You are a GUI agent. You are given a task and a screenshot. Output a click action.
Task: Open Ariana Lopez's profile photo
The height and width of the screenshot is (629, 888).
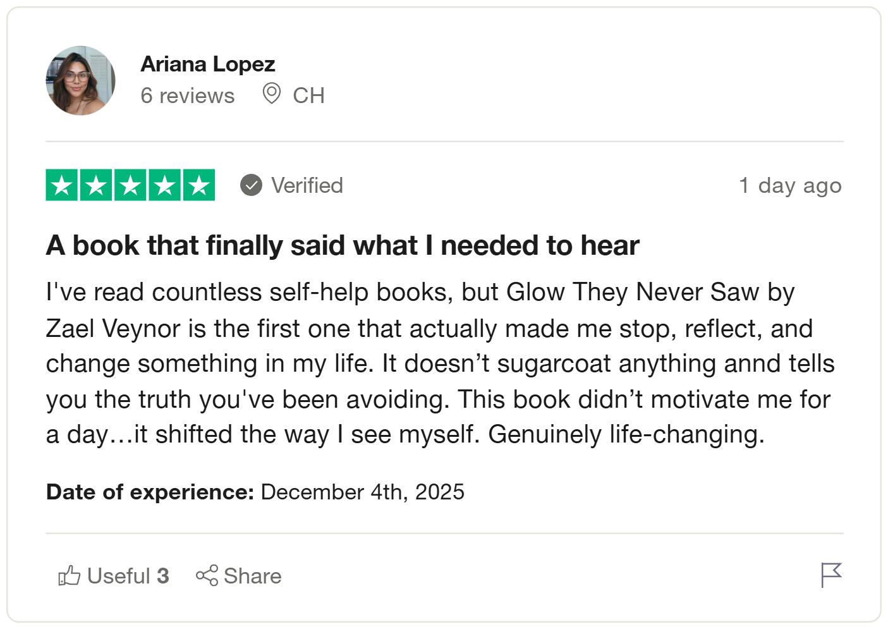[x=80, y=80]
